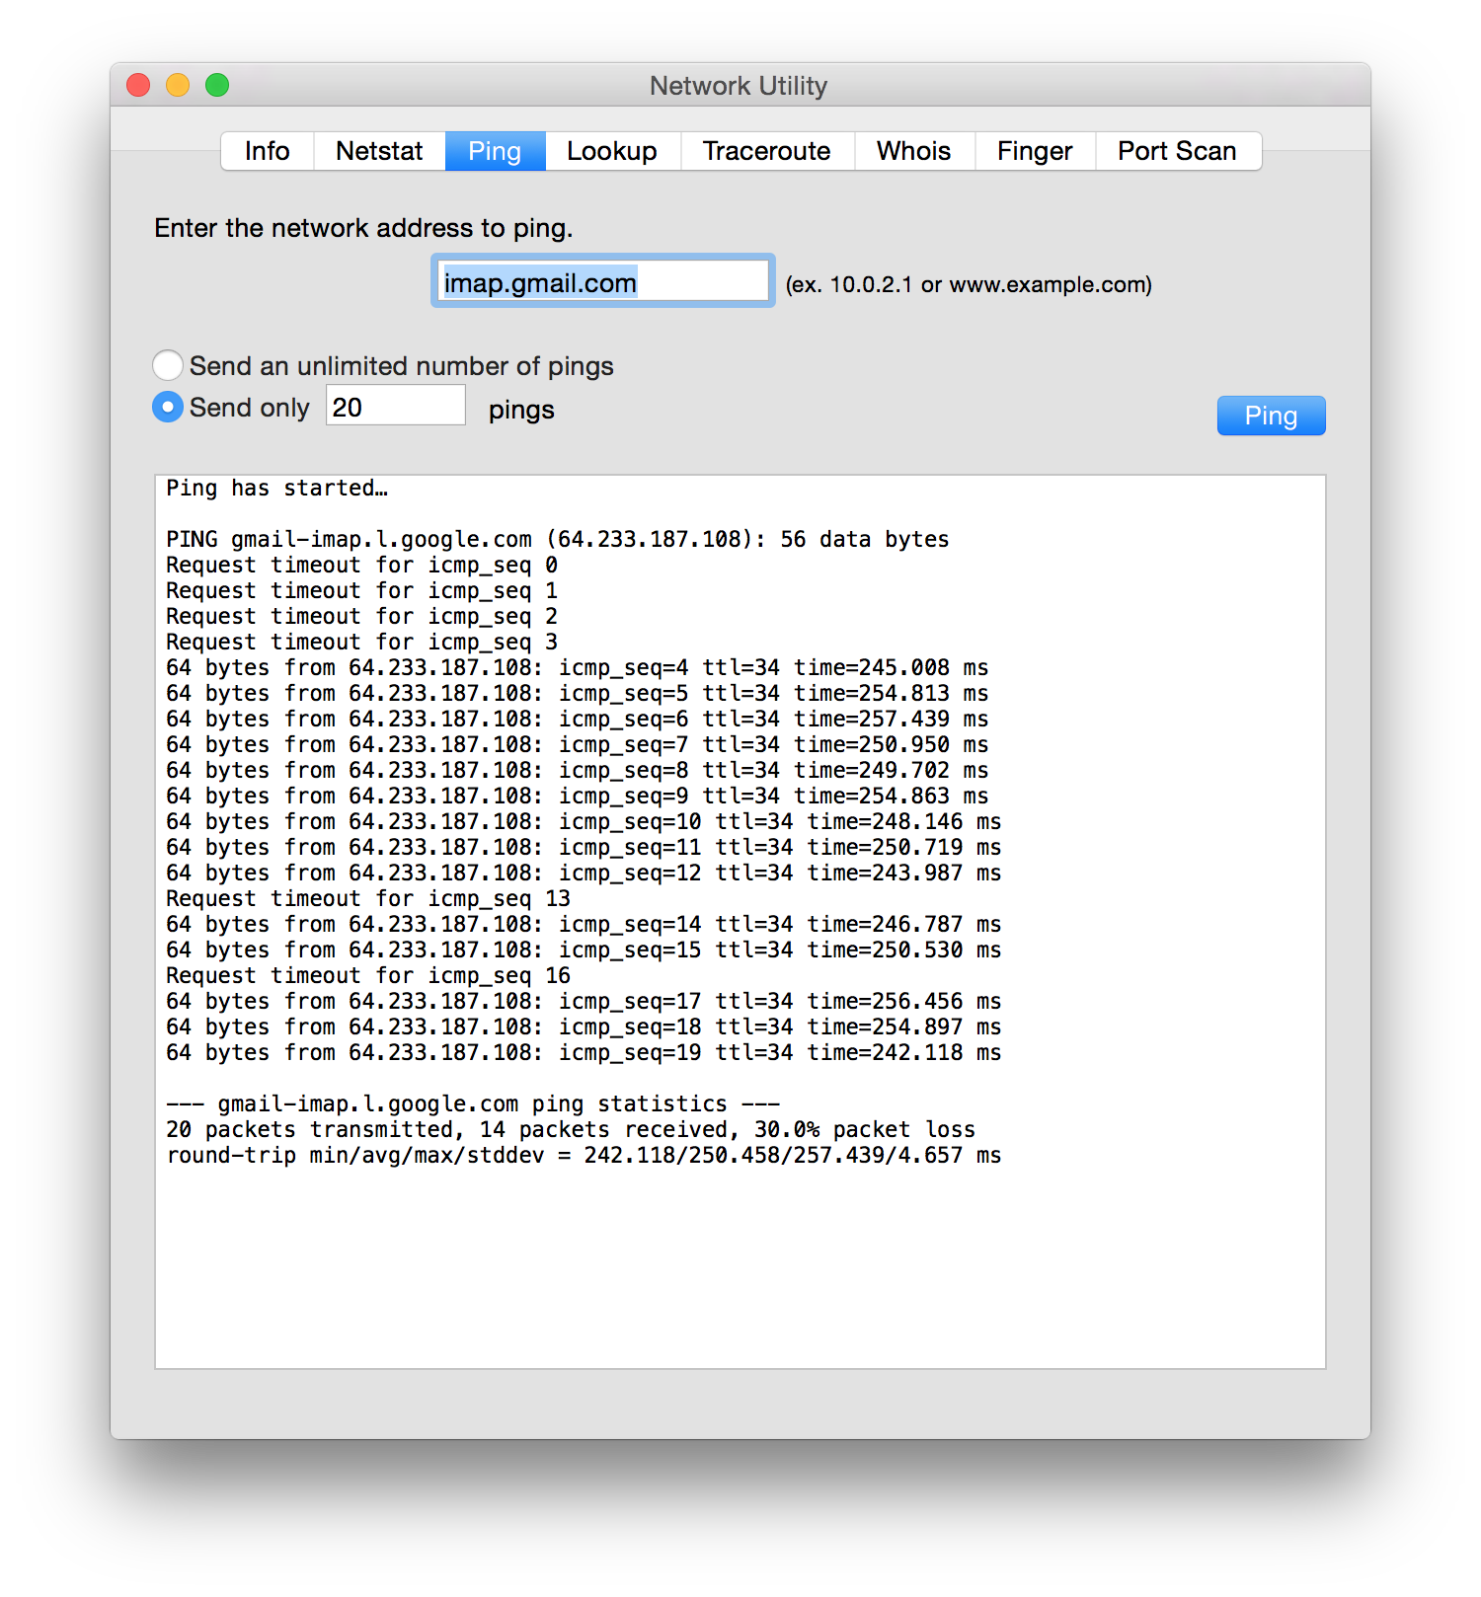Click the round-trip min/avg/max/stddev line

coord(584,1155)
